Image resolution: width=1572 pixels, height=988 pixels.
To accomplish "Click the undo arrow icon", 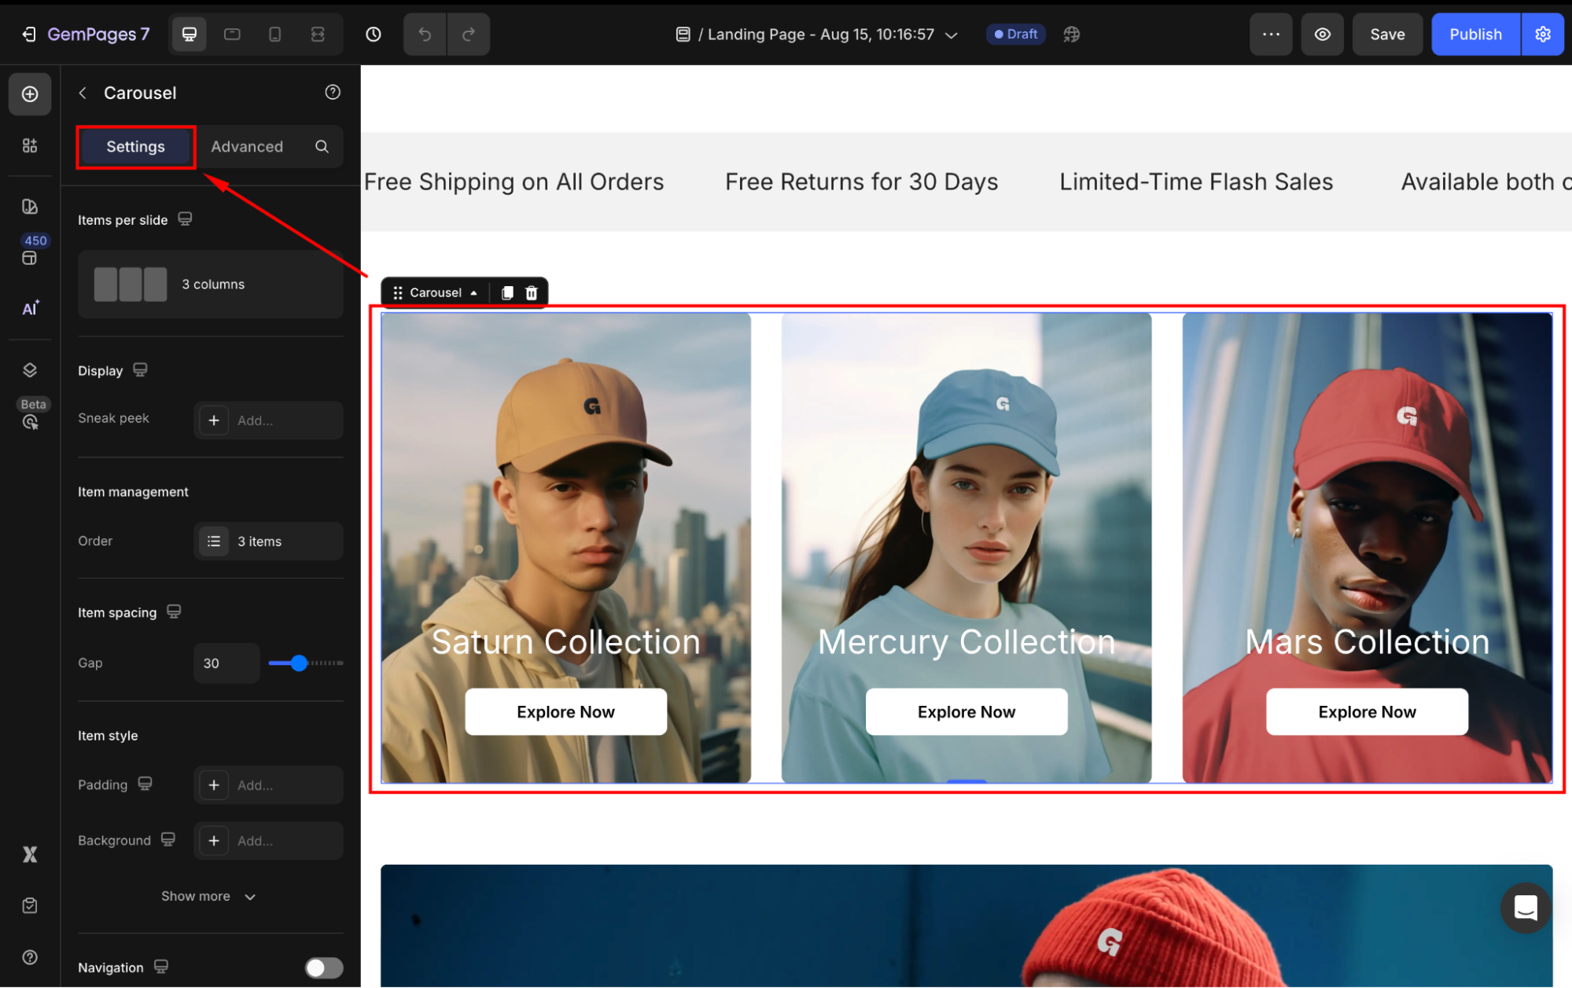I will click(425, 35).
